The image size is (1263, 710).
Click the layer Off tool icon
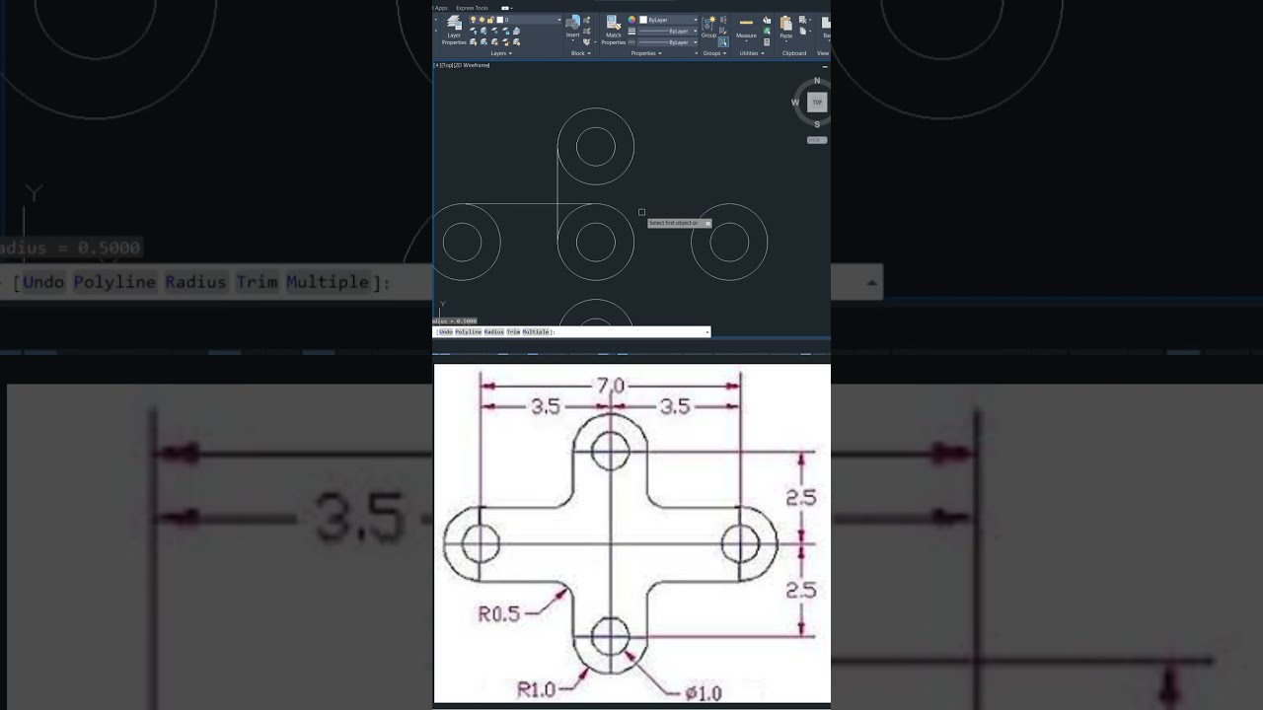[473, 31]
